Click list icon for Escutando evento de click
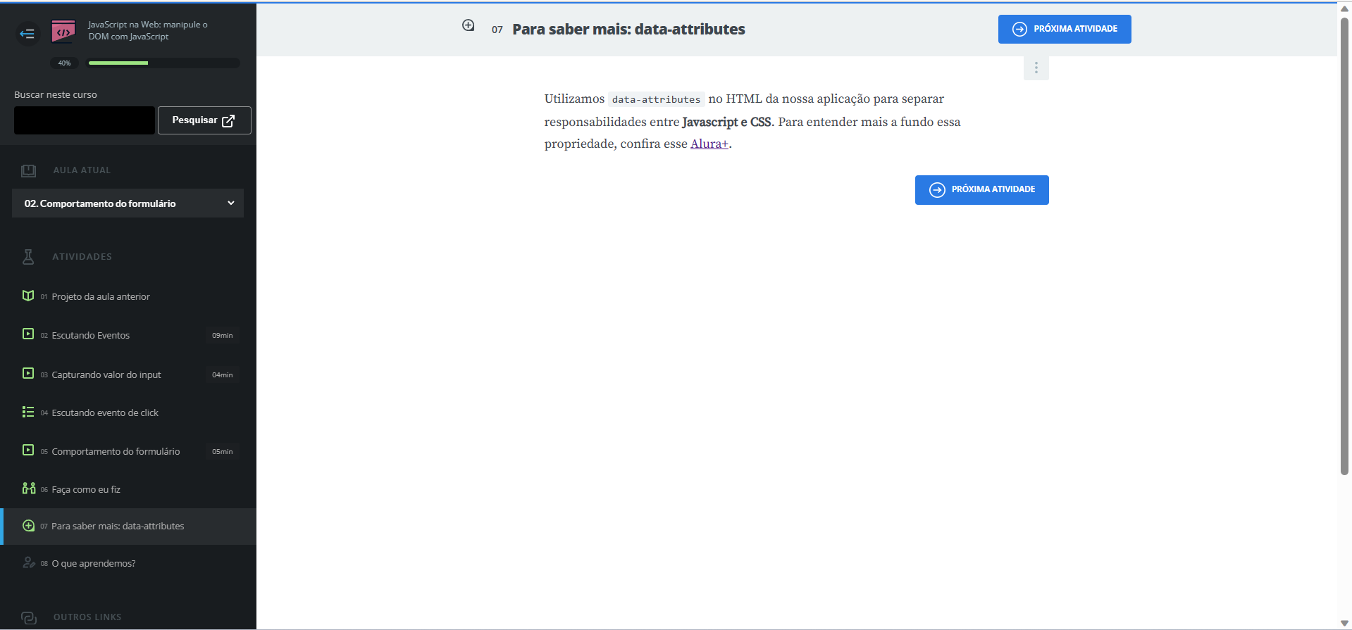Viewport: 1352px width, 630px height. (x=28, y=412)
